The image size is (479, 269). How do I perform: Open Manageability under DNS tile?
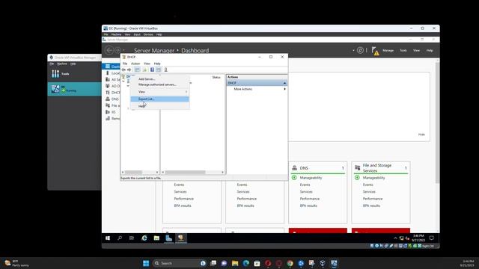point(311,178)
